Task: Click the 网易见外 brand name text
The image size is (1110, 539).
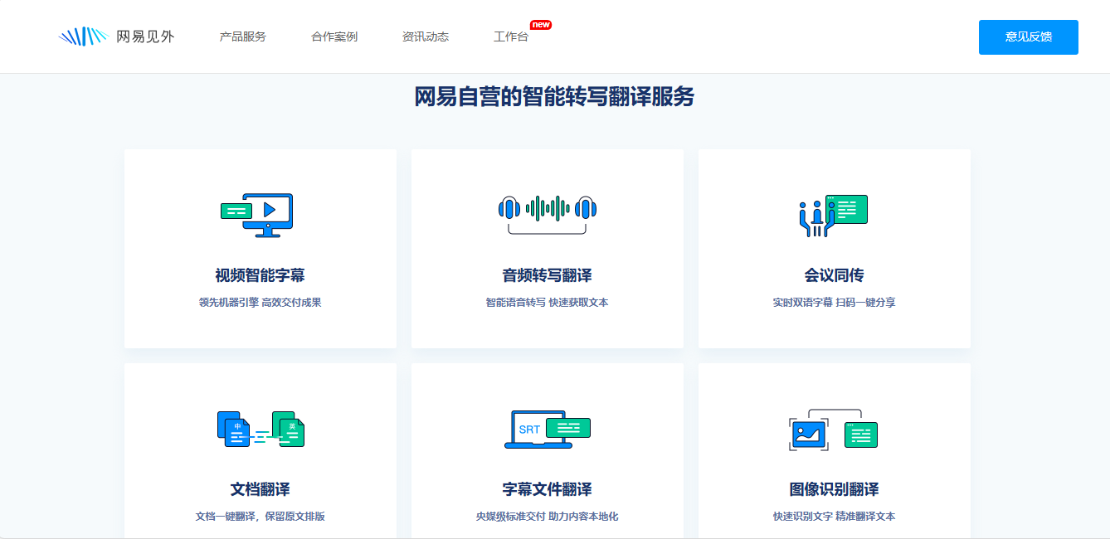Action: click(145, 36)
